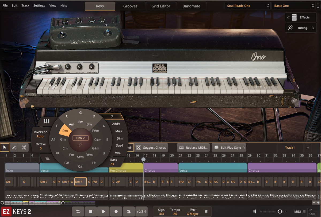The height and width of the screenshot is (217, 321).
Task: Add a new track with the plus button
Action: [x=308, y=147]
